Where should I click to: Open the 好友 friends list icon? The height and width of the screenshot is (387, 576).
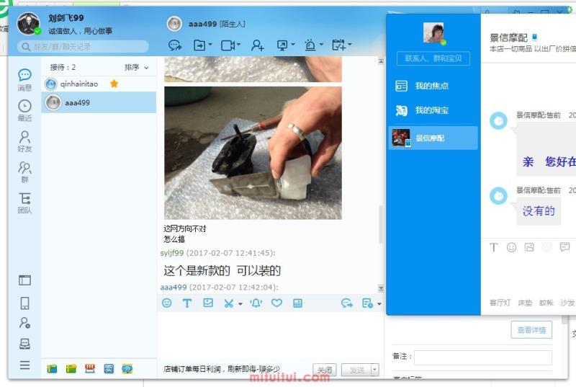pyautogui.click(x=24, y=141)
